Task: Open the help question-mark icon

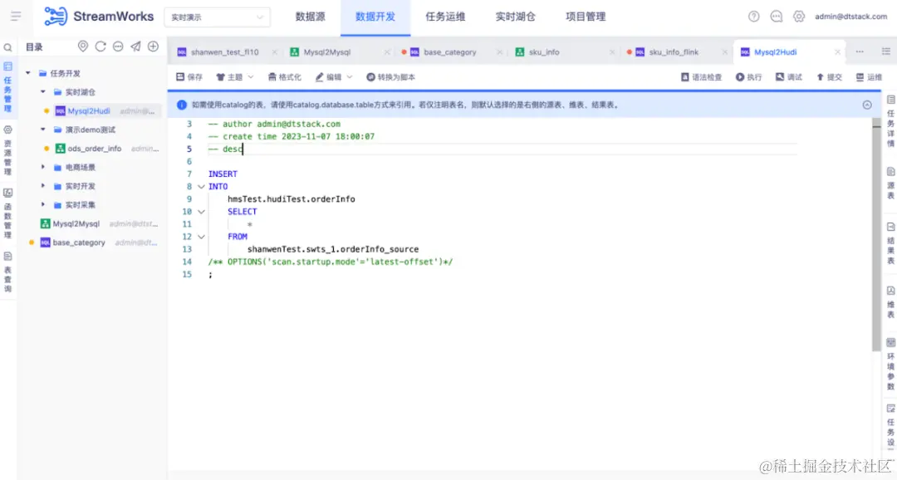Action: [x=753, y=17]
